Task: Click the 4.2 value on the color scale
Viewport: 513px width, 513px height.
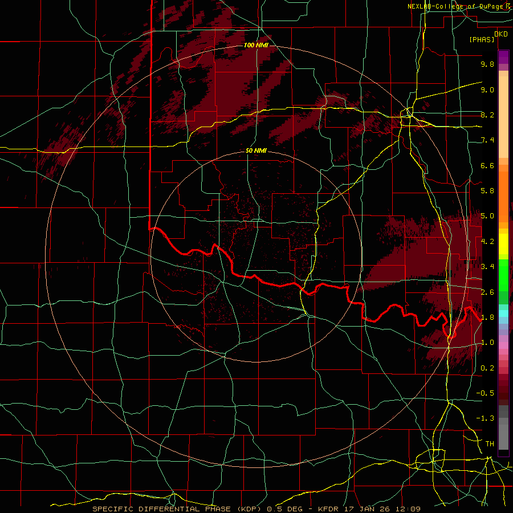Action: (487, 242)
